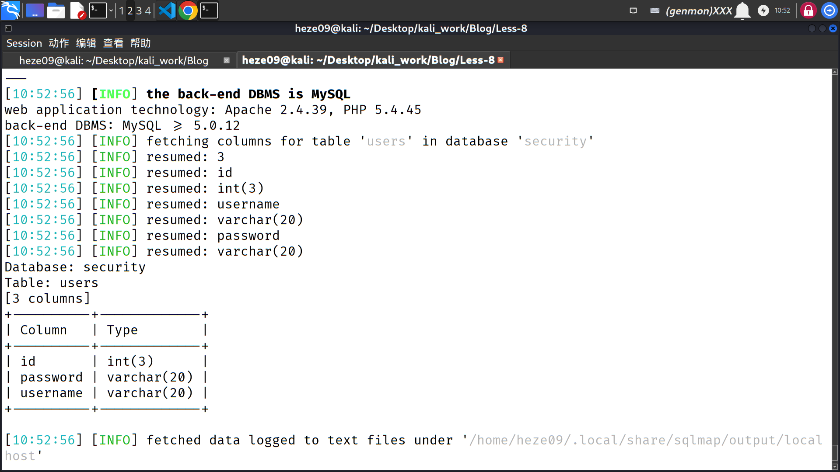Close the Less-8 terminal tab
840x472 pixels.
click(x=500, y=60)
